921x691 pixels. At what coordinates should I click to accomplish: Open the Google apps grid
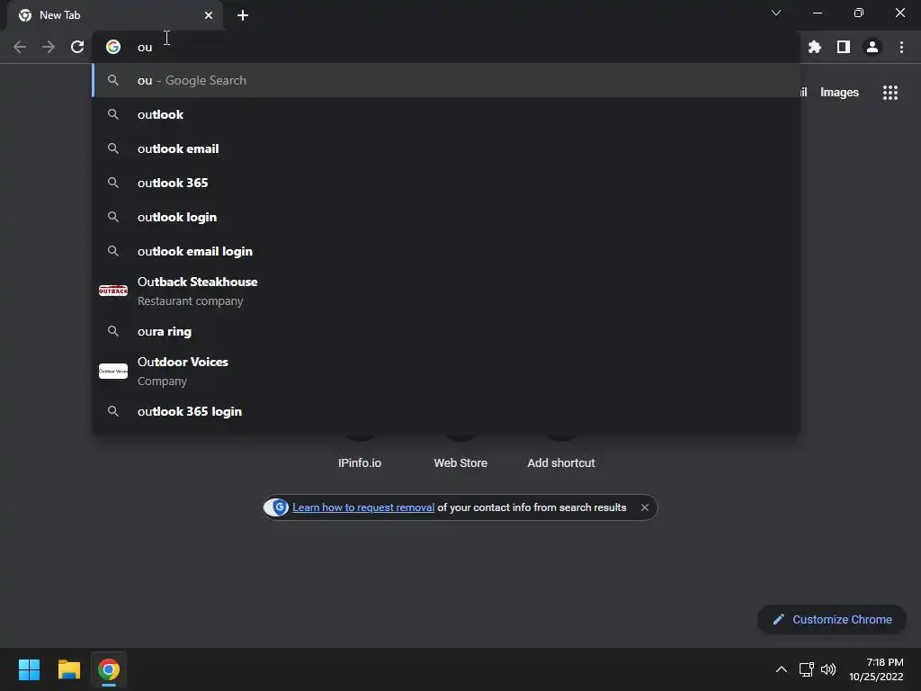tap(890, 93)
